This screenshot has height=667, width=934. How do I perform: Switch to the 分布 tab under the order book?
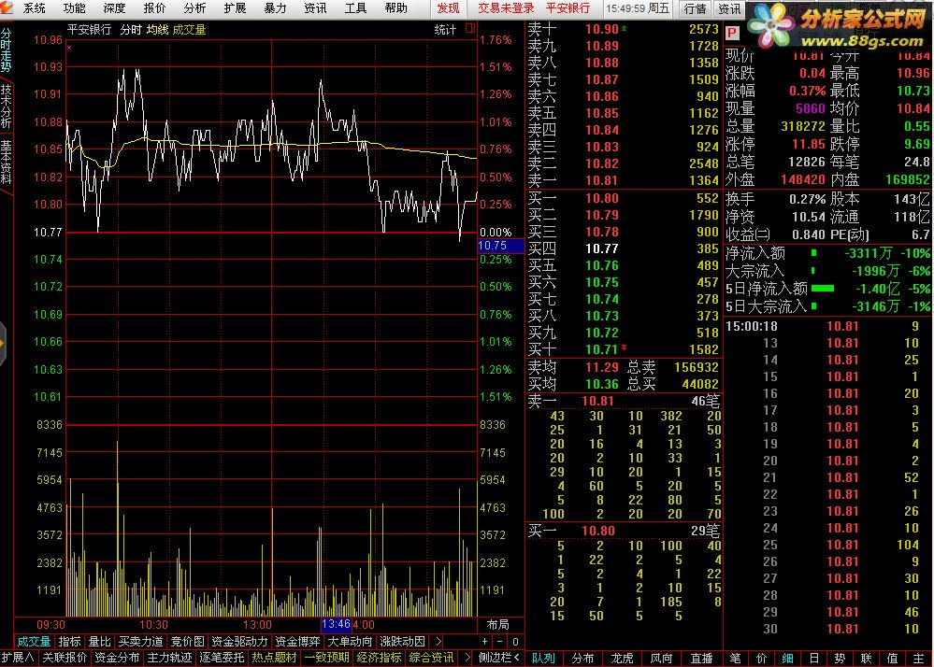(x=582, y=658)
